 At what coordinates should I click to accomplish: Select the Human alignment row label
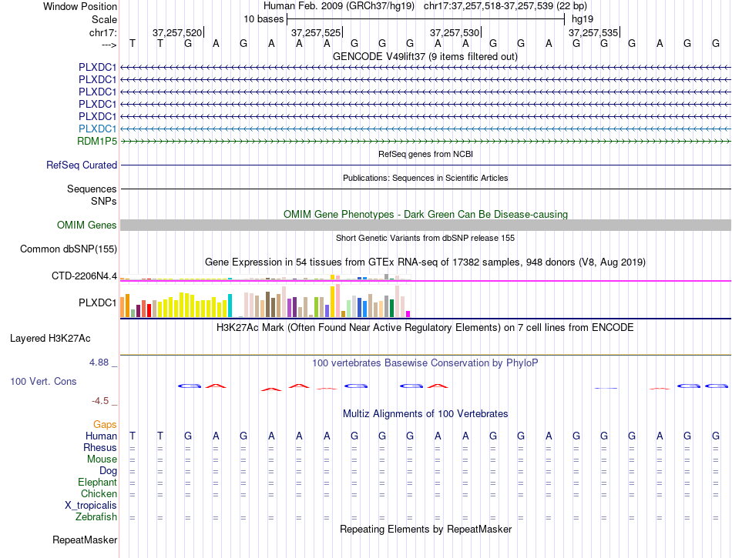click(101, 436)
